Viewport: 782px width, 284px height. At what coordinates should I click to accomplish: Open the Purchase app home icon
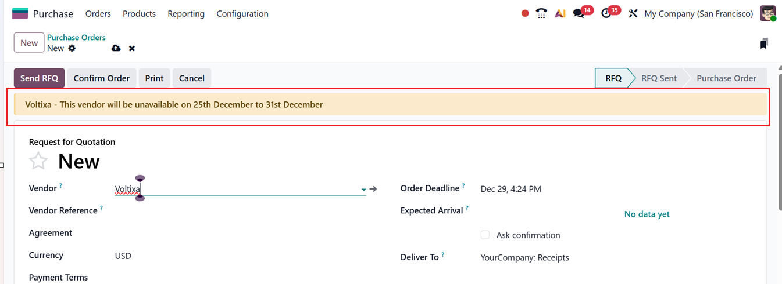(20, 13)
